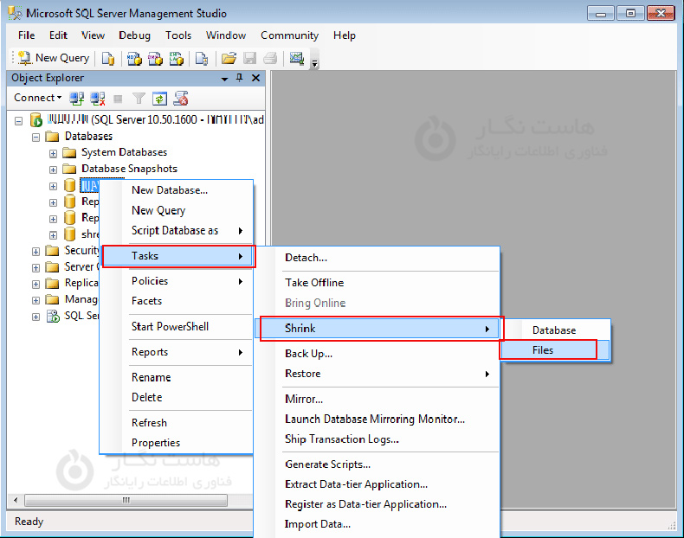Click the Activity Monitor toolbar icon

297,58
